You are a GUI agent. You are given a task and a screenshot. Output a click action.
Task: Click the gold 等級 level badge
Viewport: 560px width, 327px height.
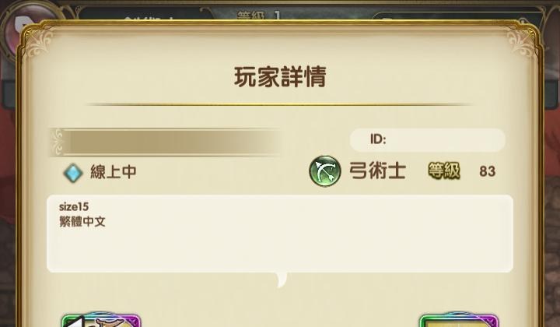pos(444,171)
